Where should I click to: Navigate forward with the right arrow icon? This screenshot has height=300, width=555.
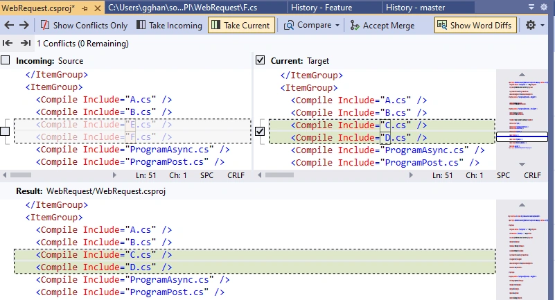(24, 25)
